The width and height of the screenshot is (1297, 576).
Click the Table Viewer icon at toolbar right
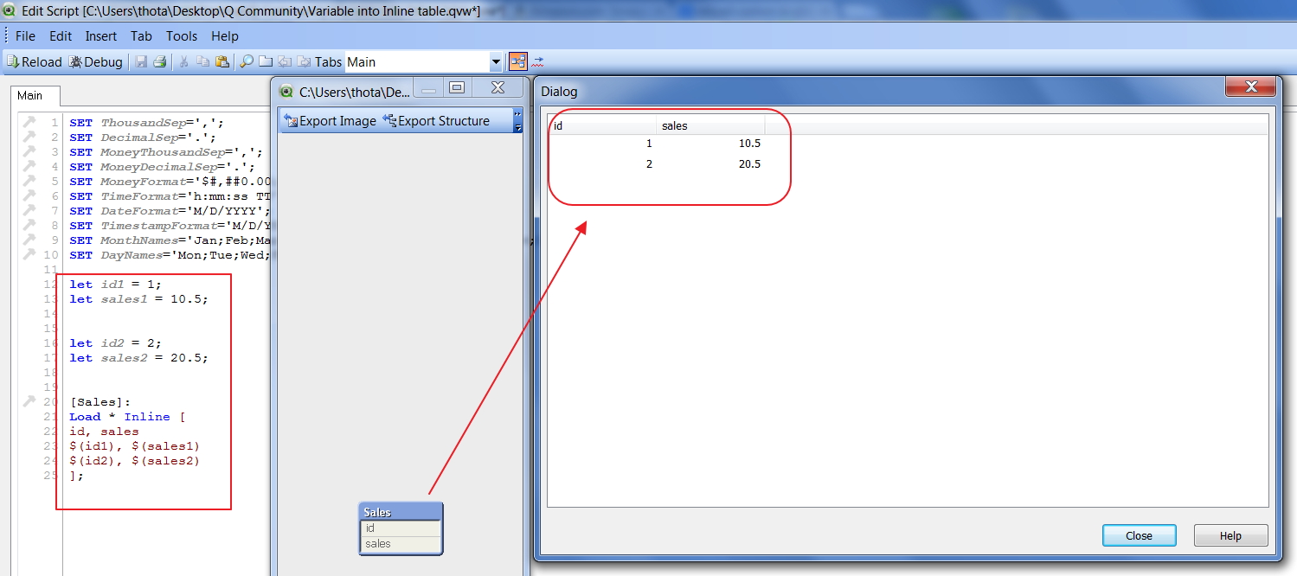pyautogui.click(x=518, y=61)
